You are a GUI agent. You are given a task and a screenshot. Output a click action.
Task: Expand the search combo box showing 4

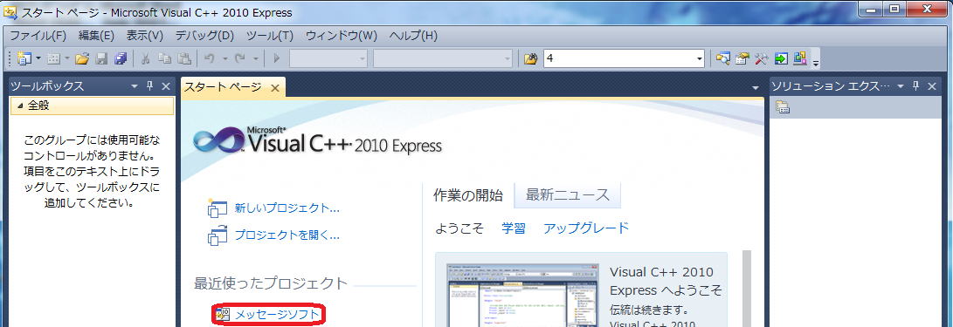(x=698, y=58)
